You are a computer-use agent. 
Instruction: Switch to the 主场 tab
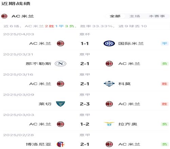pyautogui.click(x=135, y=16)
